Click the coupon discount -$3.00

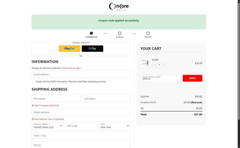(186, 102)
